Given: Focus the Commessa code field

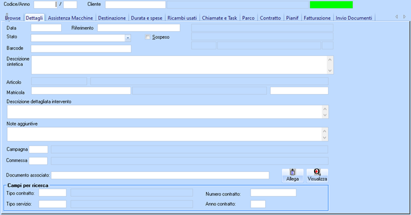Looking at the screenshot, I should tap(38, 161).
